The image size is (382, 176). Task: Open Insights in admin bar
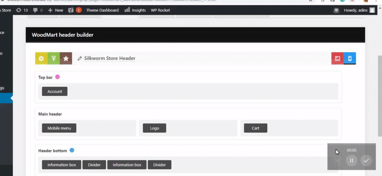pyautogui.click(x=135, y=10)
